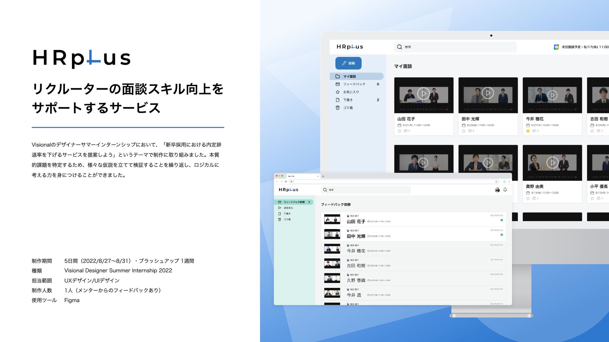609x342 pixels.
Task: Click the Google Calendar icon beside 次回面談予定
Action: (556, 47)
